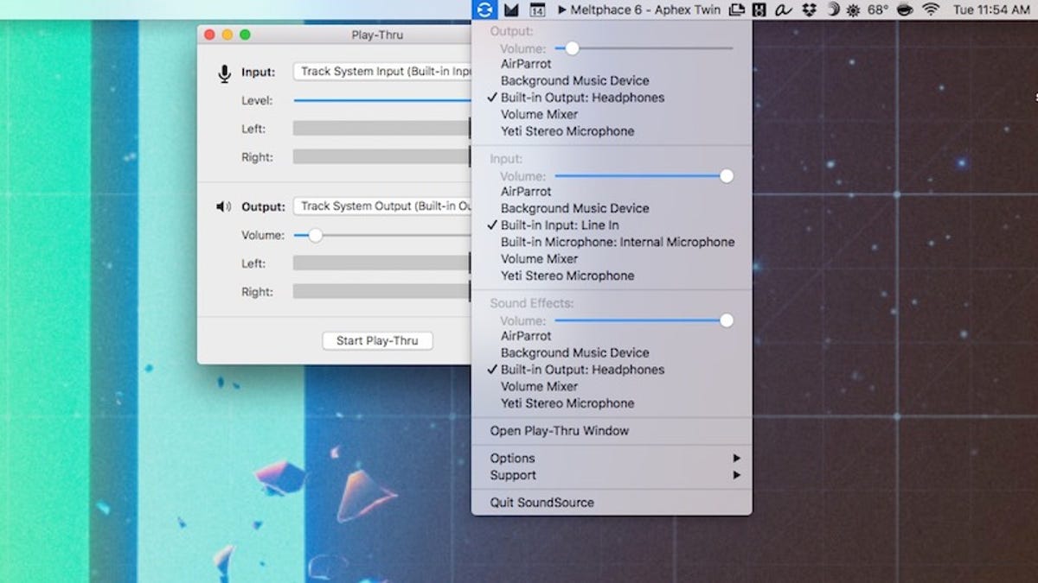Image resolution: width=1038 pixels, height=583 pixels.
Task: Close the Play-Thru window
Action: click(209, 35)
